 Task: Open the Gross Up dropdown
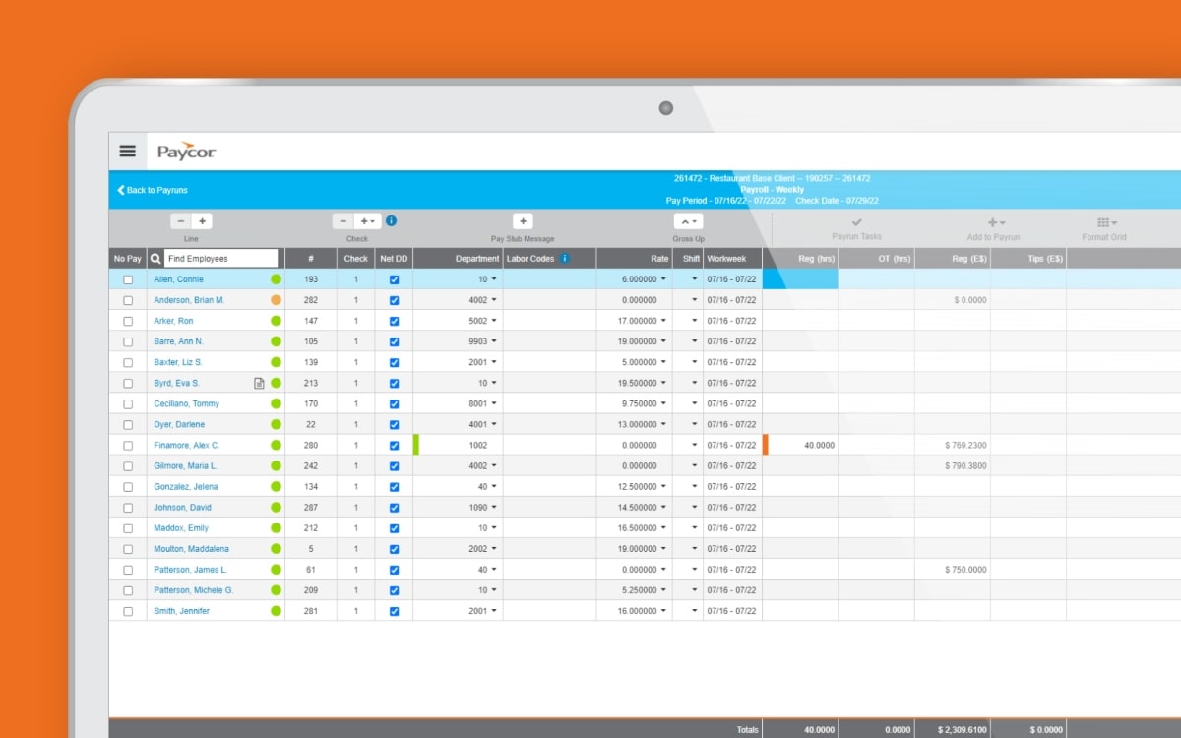click(688, 220)
